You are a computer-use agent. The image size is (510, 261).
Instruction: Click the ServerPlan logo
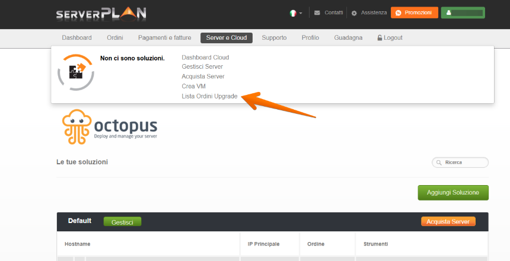click(101, 13)
